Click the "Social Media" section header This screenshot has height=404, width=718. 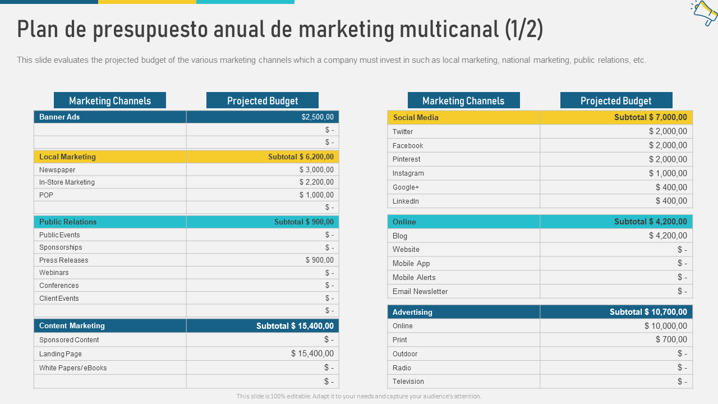(x=416, y=118)
